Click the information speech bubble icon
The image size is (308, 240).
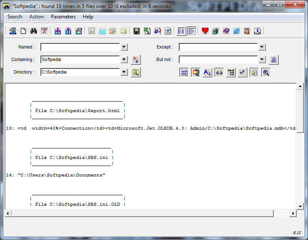257,31
